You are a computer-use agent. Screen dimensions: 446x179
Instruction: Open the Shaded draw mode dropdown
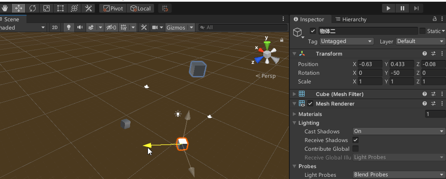[23, 27]
